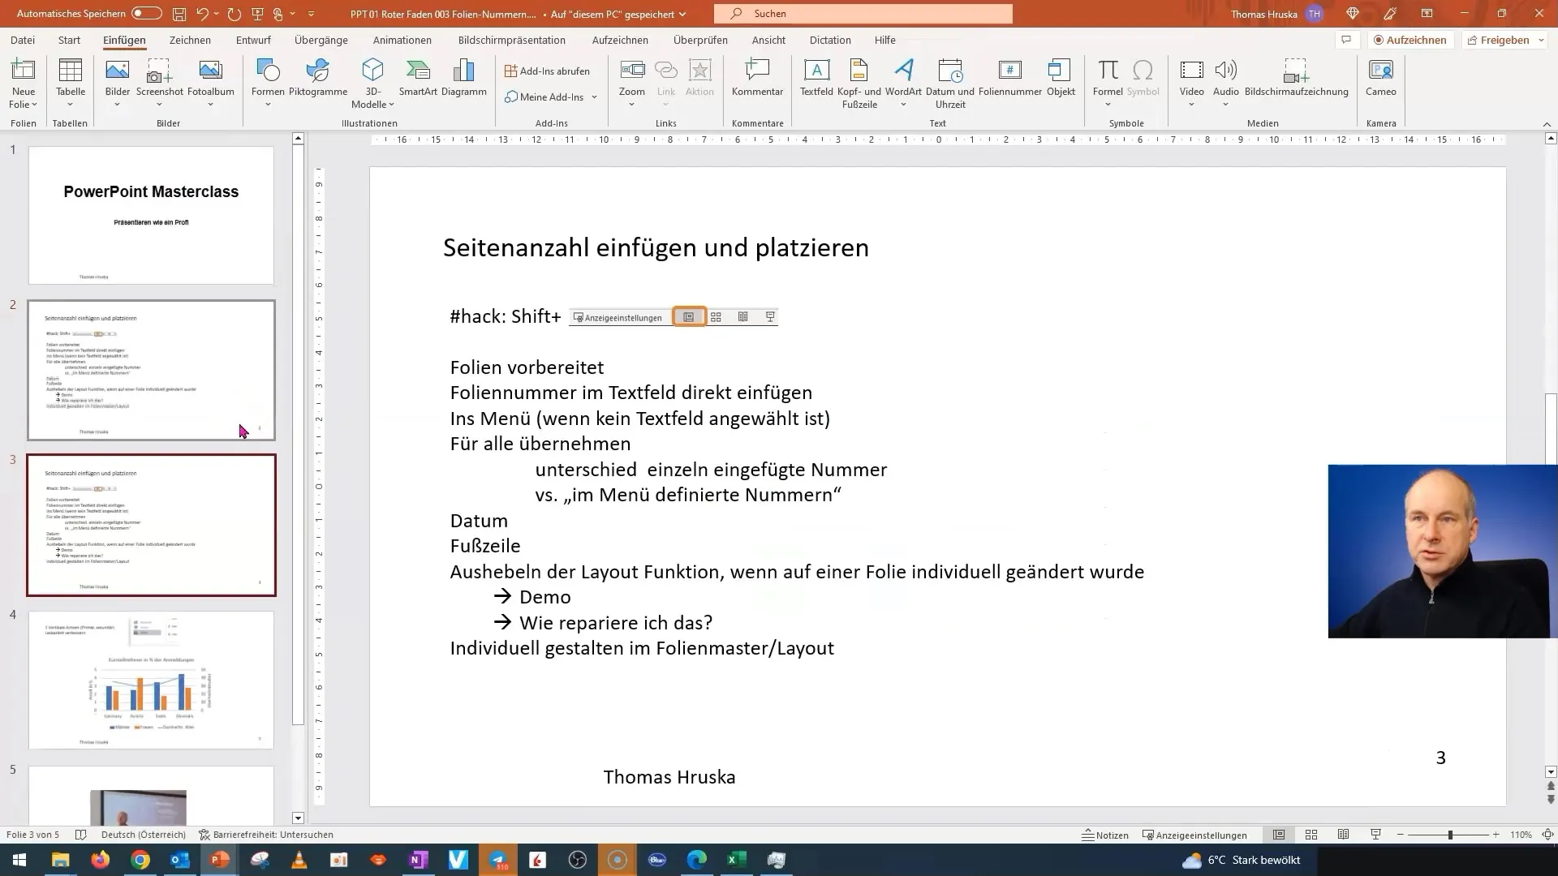
Task: Expand the Zoom dropdown arrow
Action: click(x=632, y=105)
